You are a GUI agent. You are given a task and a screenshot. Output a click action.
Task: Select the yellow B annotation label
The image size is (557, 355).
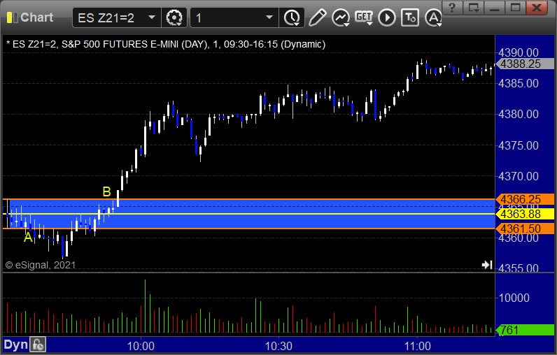pyautogui.click(x=106, y=191)
